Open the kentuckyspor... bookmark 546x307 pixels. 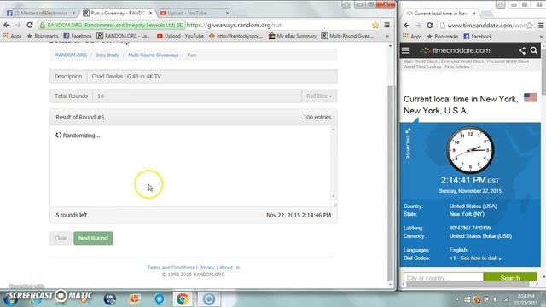click(x=235, y=36)
